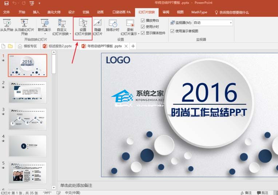
Task: Select slide 3 thumbnail
Action: [28, 119]
